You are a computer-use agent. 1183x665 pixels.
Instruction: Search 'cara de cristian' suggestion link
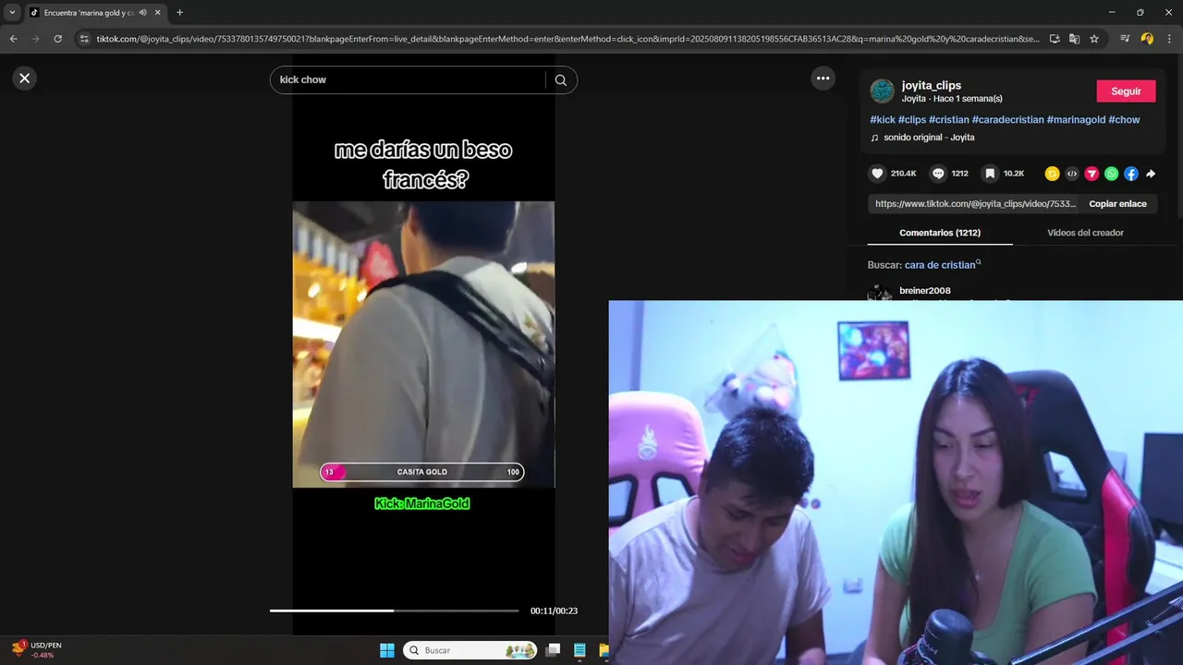click(943, 265)
